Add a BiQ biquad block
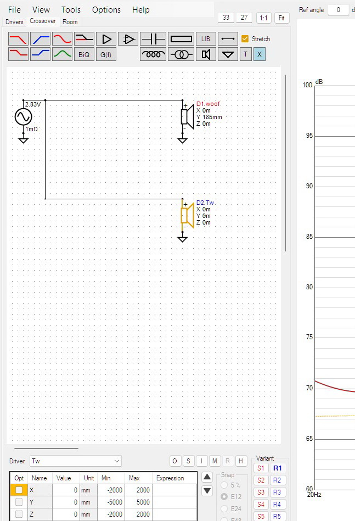Image resolution: width=355 pixels, height=521 pixels. pyautogui.click(x=84, y=54)
